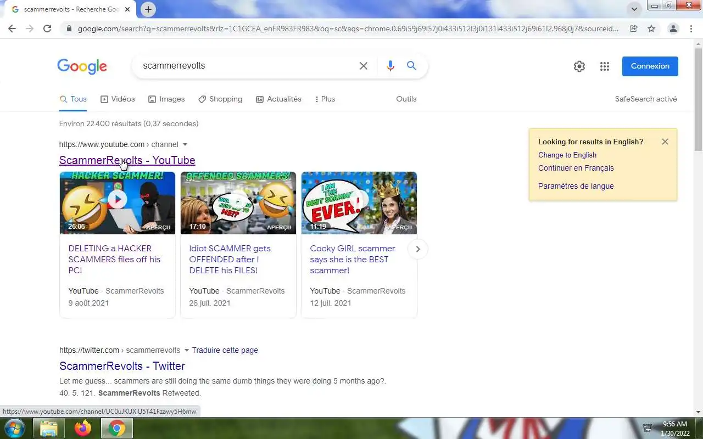Open ScammerRevolts - Twitter result

click(x=122, y=366)
